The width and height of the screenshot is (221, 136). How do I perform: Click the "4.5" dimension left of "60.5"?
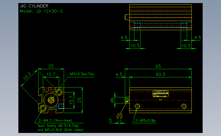119,74
